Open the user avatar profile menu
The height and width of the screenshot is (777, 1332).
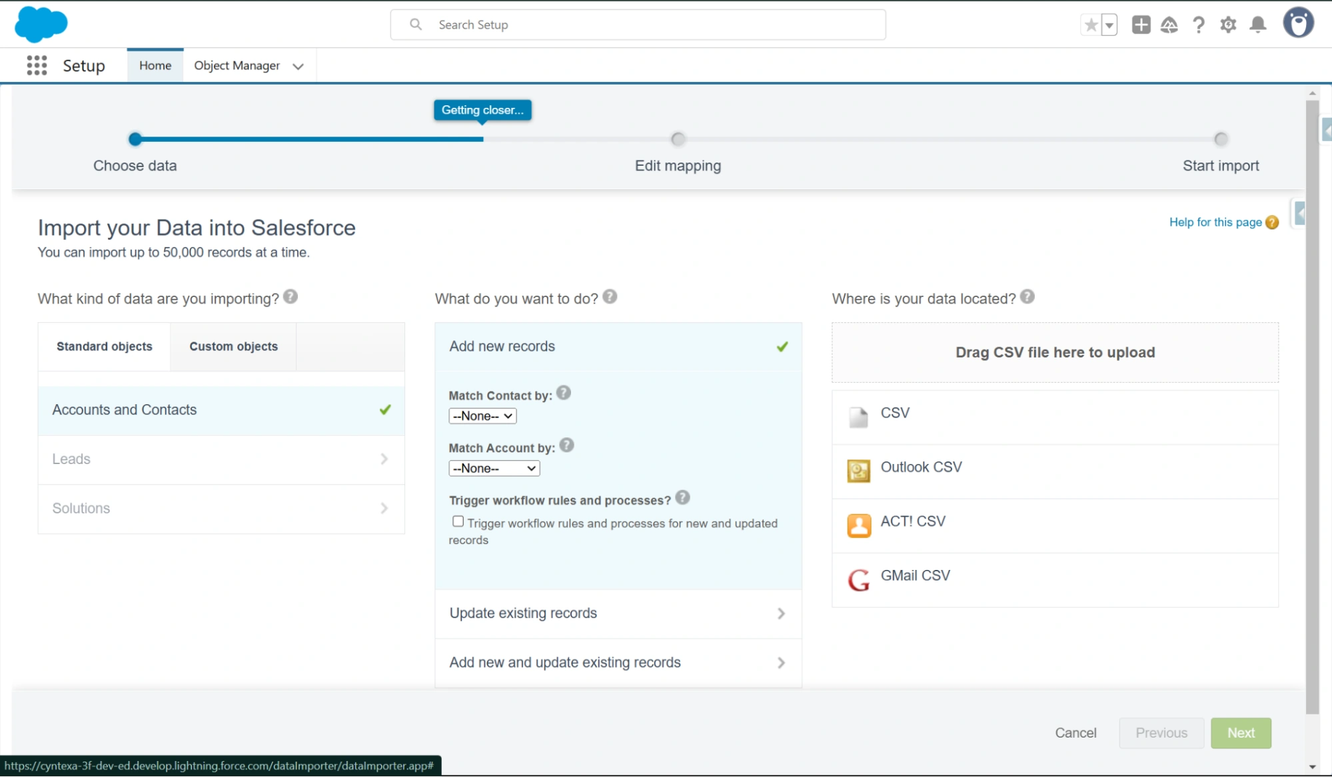coord(1298,23)
